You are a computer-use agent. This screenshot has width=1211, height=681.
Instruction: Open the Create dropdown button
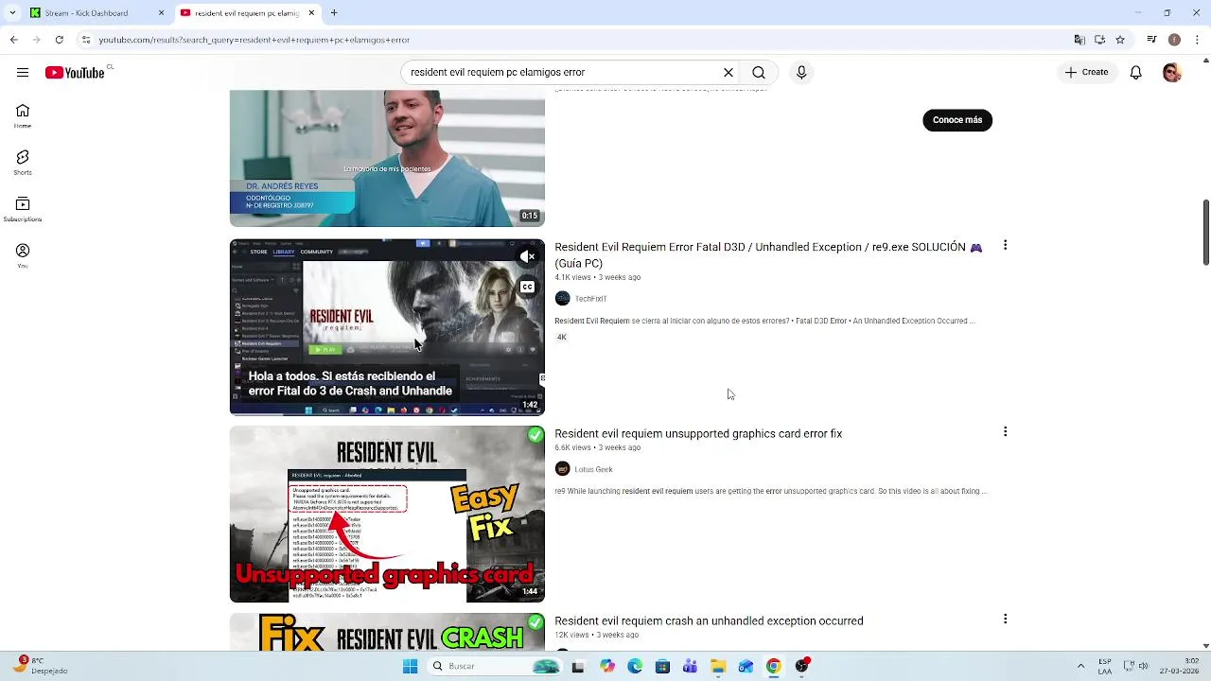1086,73
